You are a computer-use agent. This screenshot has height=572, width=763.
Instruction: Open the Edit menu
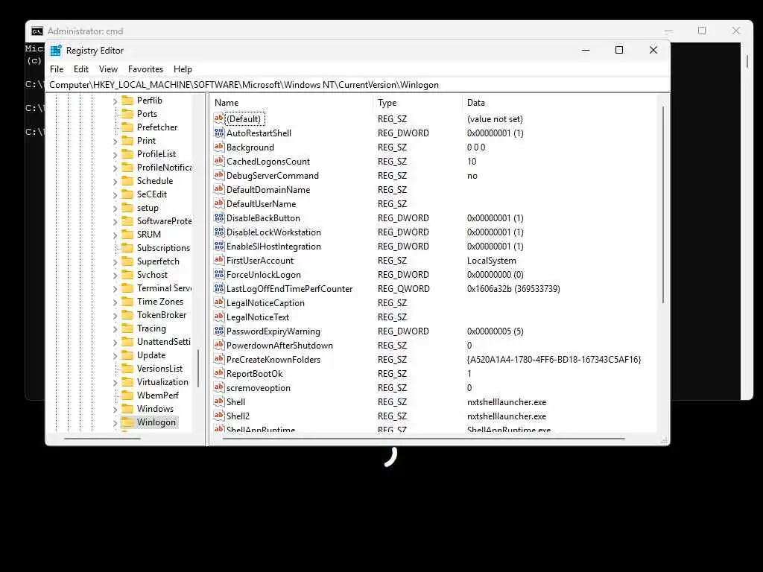click(80, 69)
